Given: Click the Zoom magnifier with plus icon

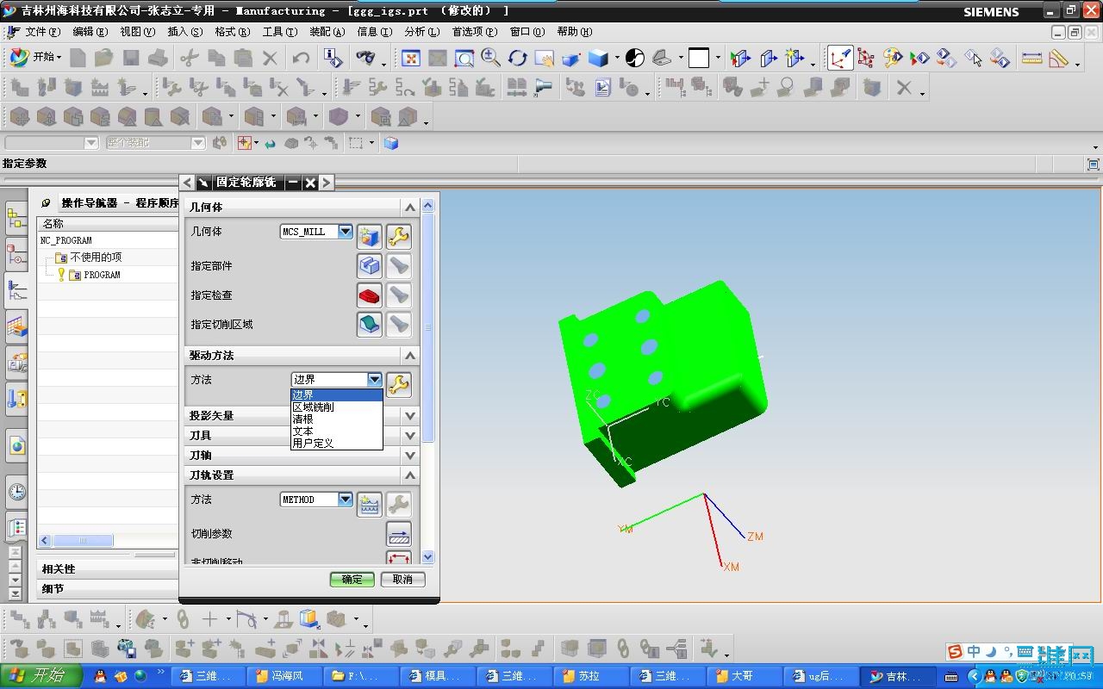Looking at the screenshot, I should (490, 58).
